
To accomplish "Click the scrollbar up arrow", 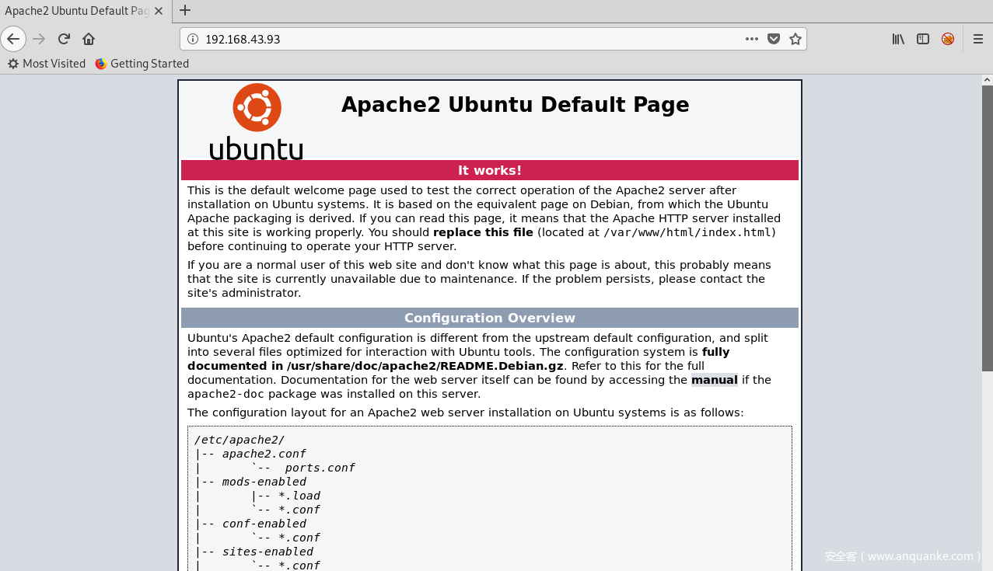I will [x=987, y=80].
